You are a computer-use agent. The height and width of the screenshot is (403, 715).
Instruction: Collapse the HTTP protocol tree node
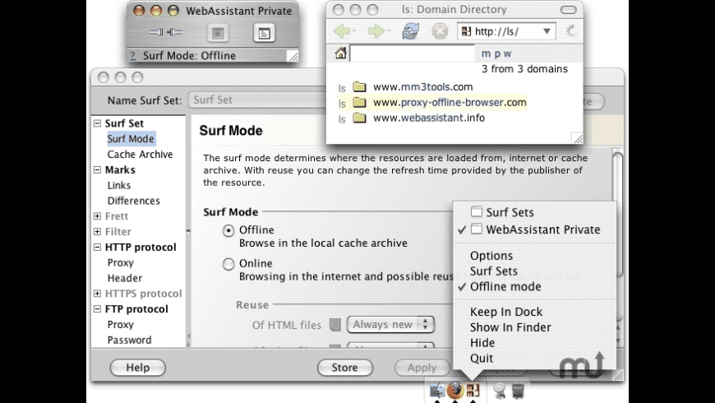tap(97, 247)
